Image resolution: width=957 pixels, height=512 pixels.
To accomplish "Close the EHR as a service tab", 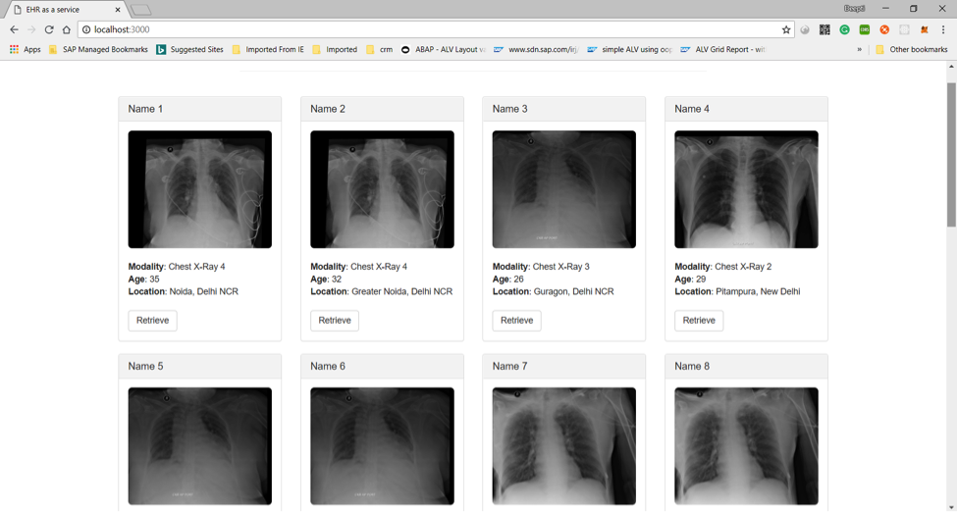I will pyautogui.click(x=118, y=10).
